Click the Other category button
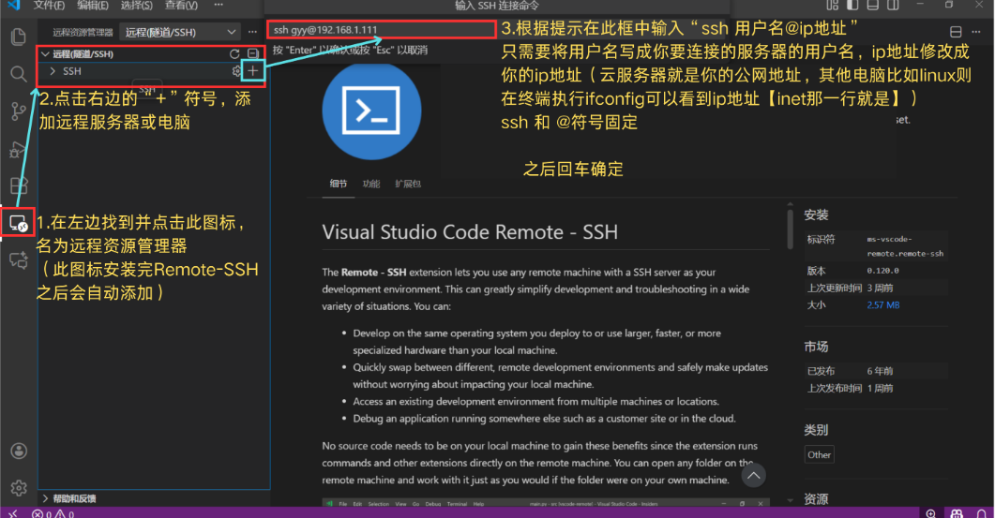 [x=820, y=454]
